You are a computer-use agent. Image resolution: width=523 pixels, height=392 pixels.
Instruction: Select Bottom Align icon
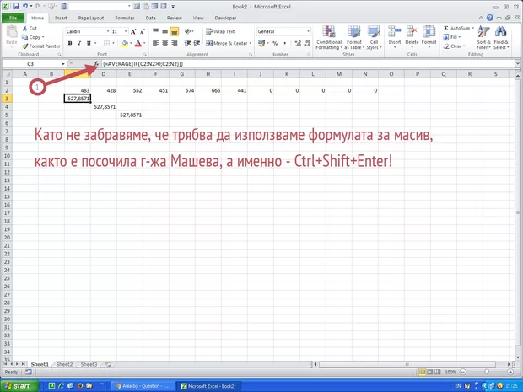pos(174,31)
